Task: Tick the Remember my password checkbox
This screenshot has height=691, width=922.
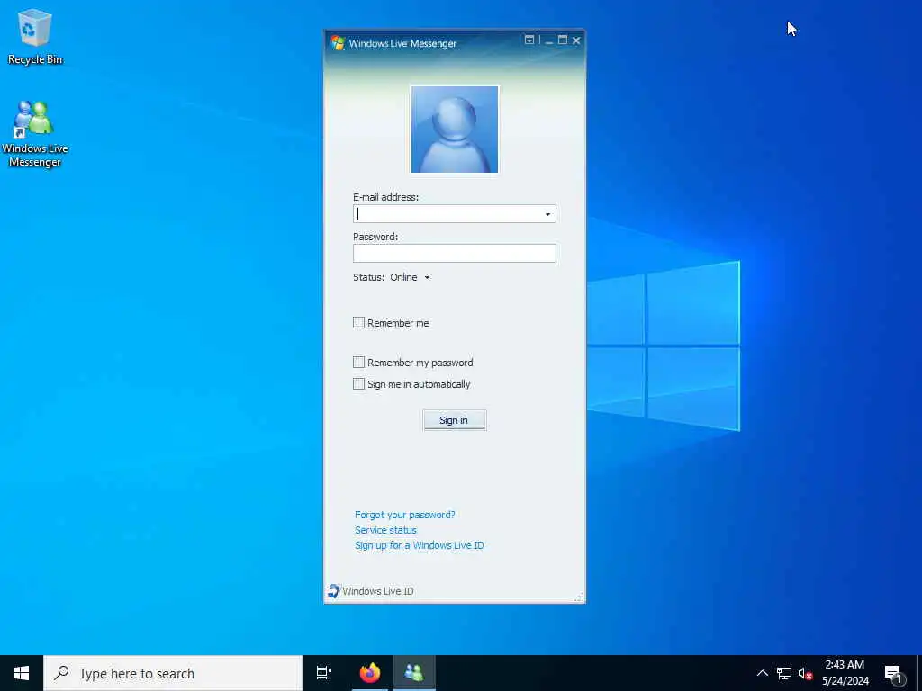Action: [x=358, y=362]
